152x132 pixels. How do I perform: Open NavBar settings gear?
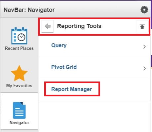(144, 10)
